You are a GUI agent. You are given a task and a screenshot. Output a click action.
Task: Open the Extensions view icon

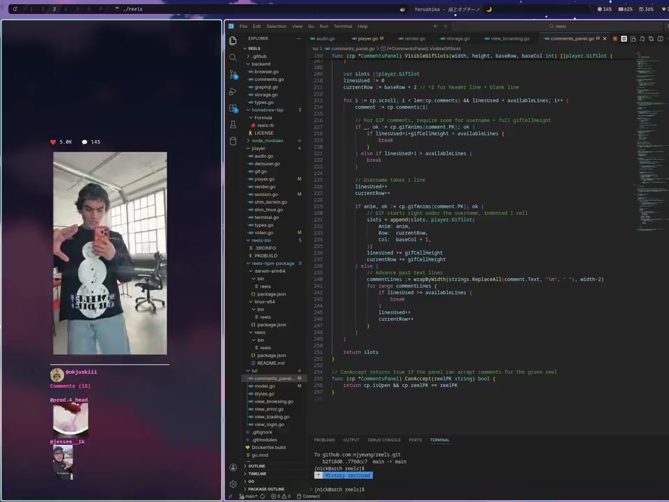[x=233, y=108]
